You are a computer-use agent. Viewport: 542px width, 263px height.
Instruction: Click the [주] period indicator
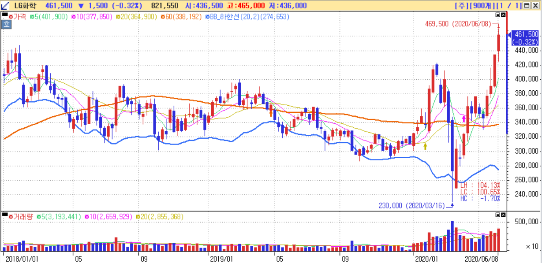coord(461,6)
